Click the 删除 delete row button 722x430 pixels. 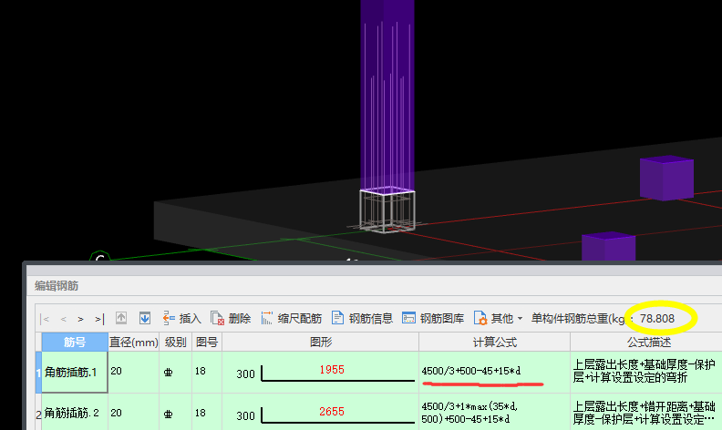(231, 318)
